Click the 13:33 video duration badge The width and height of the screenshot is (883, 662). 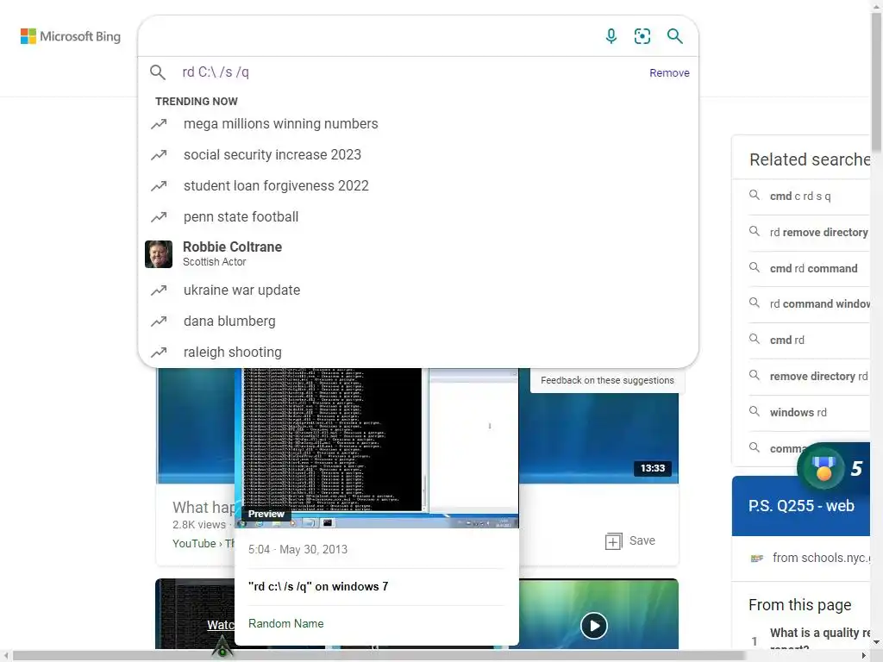[652, 468]
